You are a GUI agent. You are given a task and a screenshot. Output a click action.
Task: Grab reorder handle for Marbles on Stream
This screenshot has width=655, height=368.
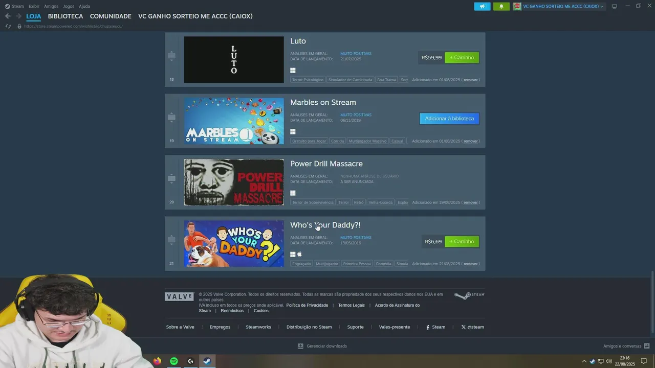[x=171, y=117]
